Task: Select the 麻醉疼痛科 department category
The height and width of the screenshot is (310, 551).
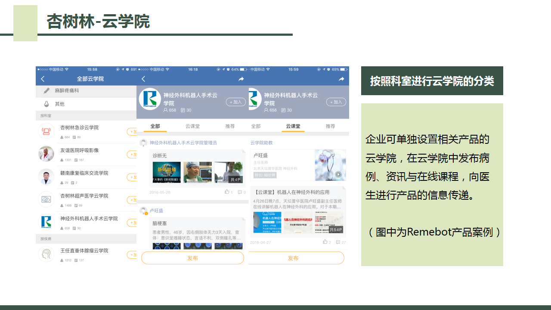Action: click(67, 91)
